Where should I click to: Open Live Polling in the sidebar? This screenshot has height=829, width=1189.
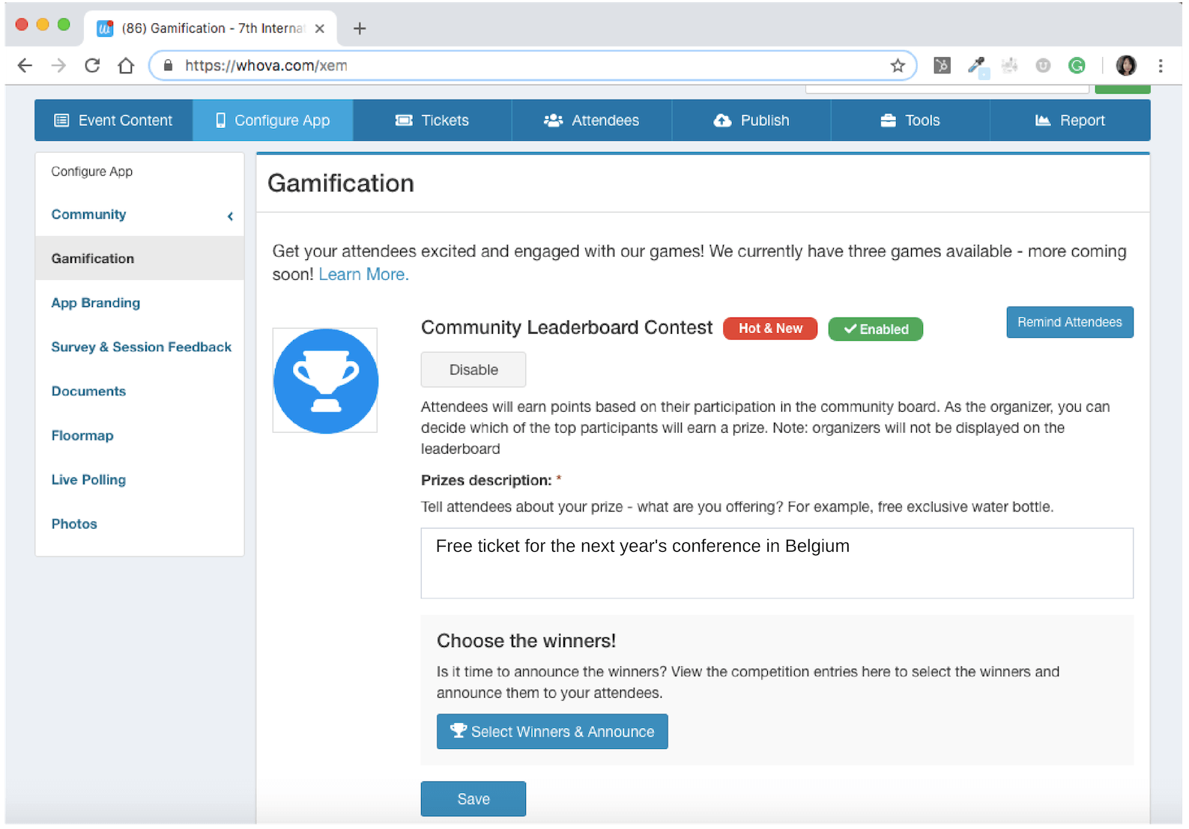[88, 480]
